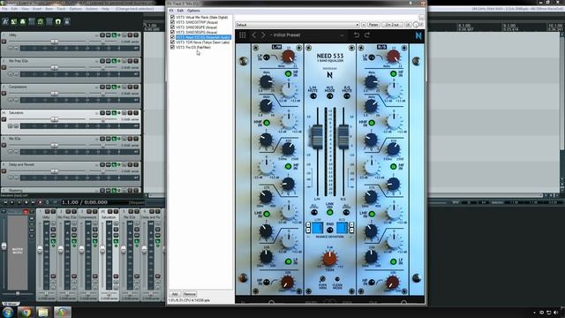Select VST3 SAND3EQPE (Acqua) in FX list
This screenshot has width=565, height=318.
(x=196, y=27)
